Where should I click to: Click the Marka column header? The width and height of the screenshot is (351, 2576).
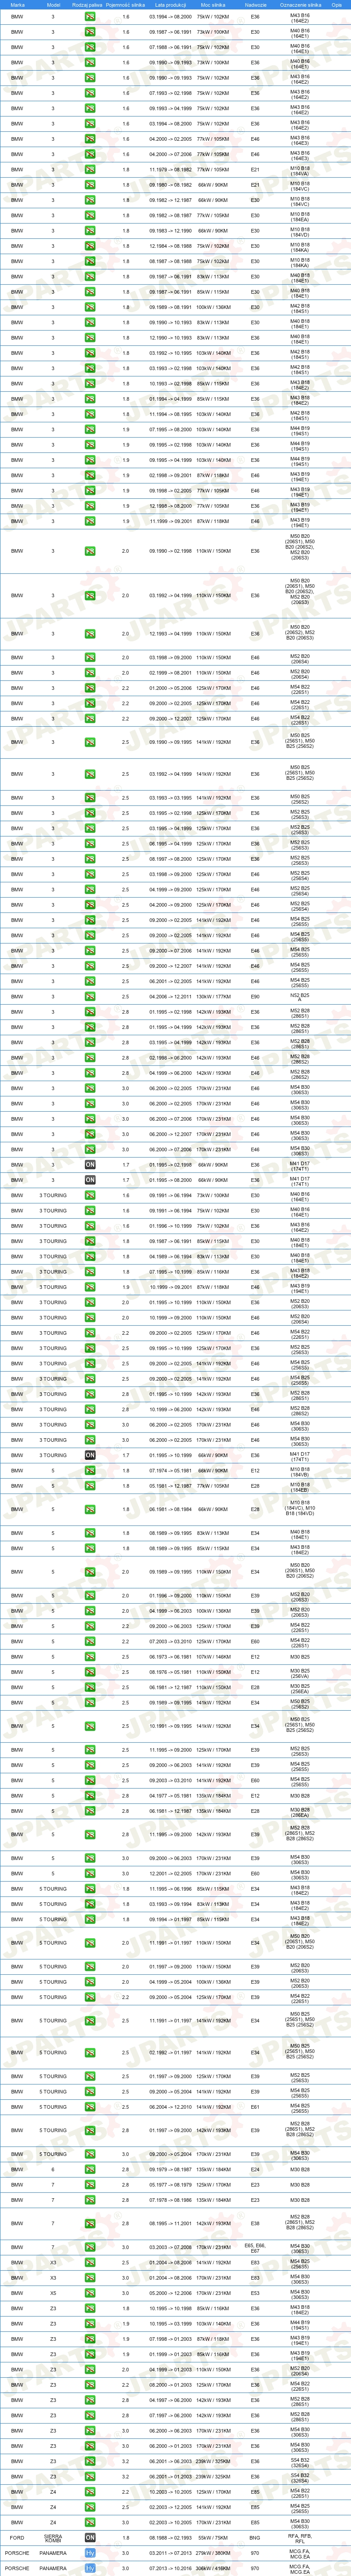coord(18,5)
